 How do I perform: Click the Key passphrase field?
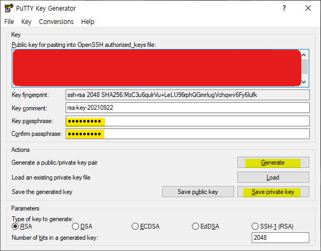tap(188, 121)
